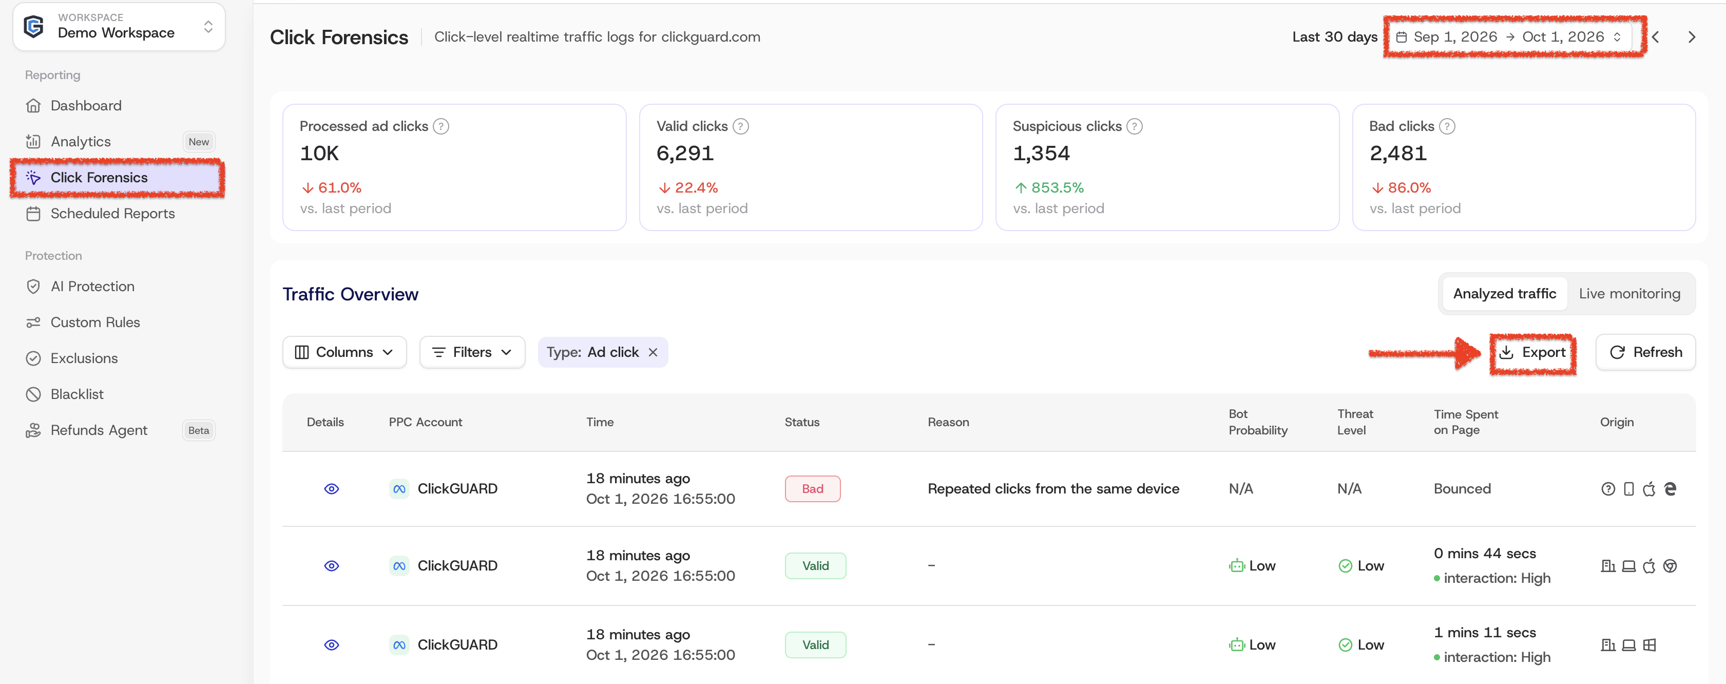
Task: Click browser icon in the 0 mins 44 secs row
Action: tap(1671, 566)
